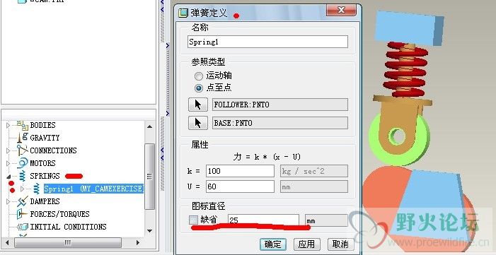Click the arrow selector for BASE:PNT0
The width and height of the screenshot is (496, 255).
click(198, 123)
